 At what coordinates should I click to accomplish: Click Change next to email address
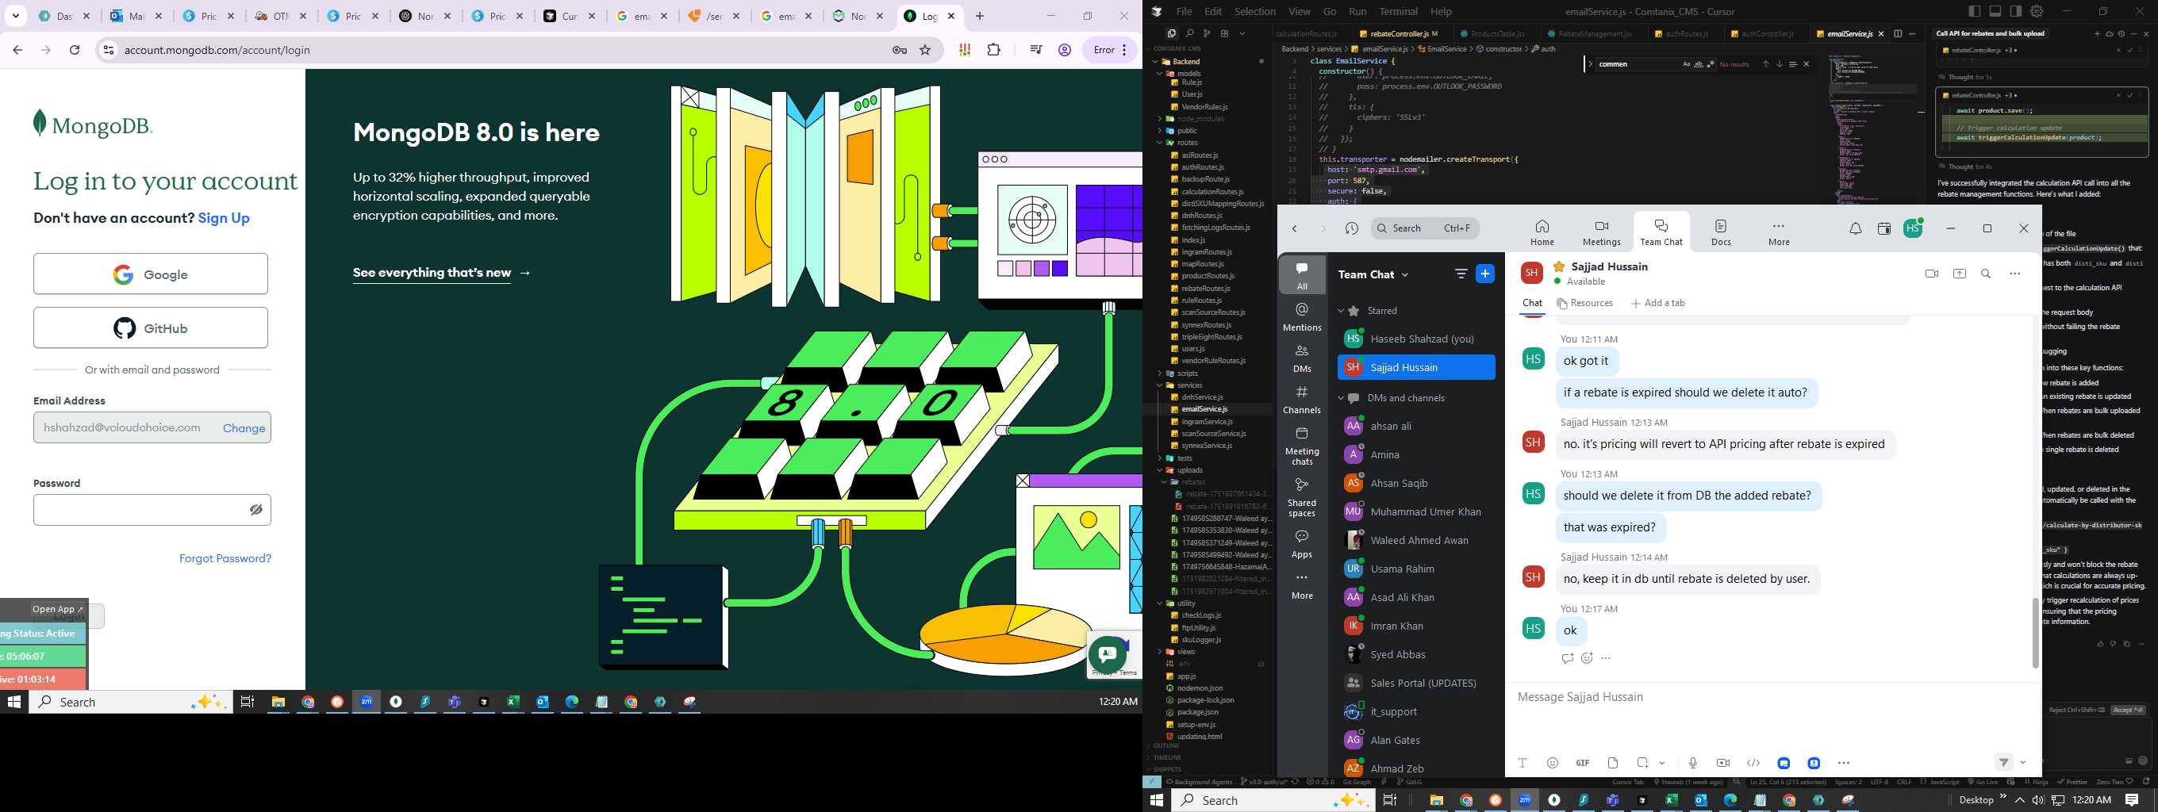(244, 427)
